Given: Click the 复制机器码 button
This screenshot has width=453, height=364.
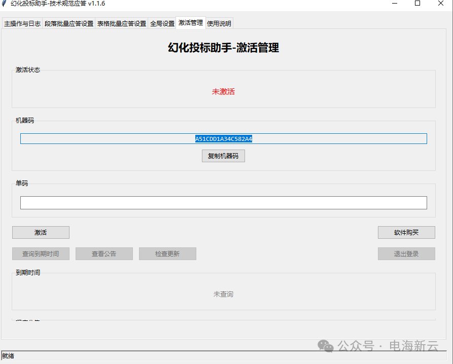Looking at the screenshot, I should (x=223, y=156).
